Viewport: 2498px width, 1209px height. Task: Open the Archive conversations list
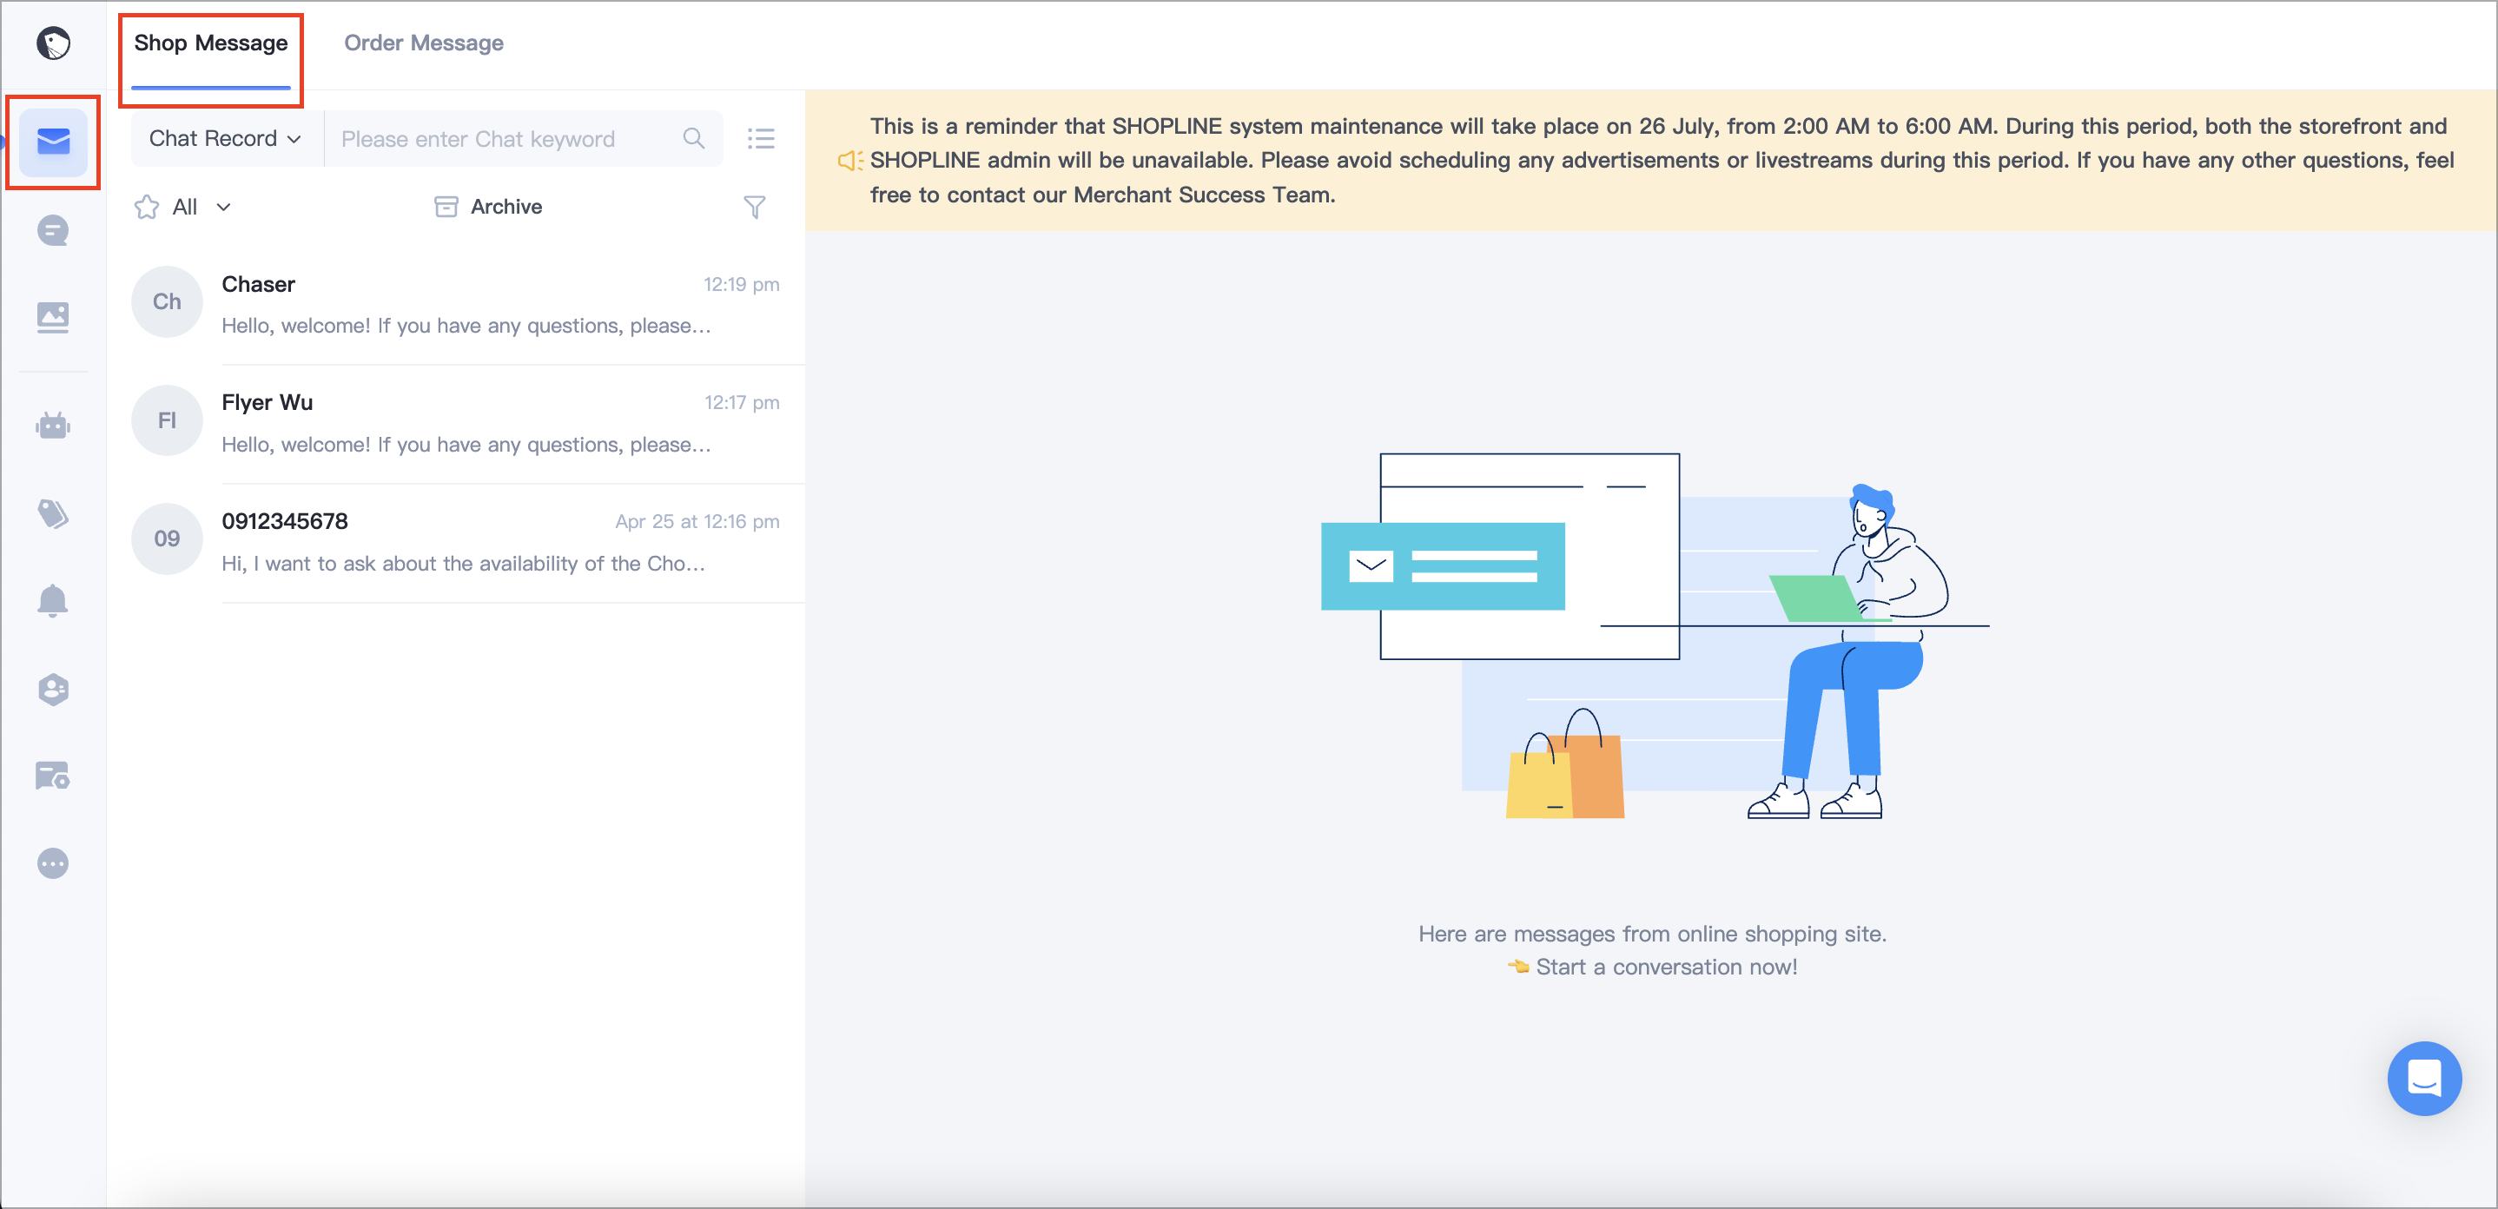[488, 207]
